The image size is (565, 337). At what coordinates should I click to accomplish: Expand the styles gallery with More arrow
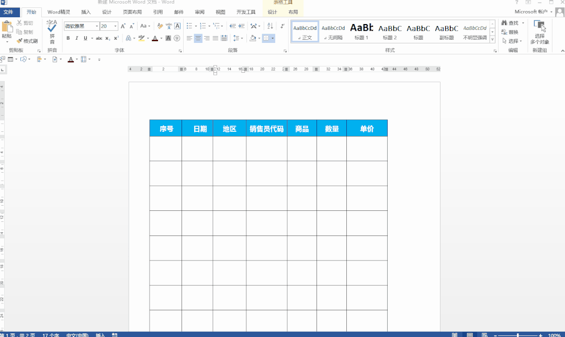493,39
